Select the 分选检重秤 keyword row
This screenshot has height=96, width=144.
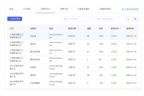pyautogui.click(x=73, y=83)
